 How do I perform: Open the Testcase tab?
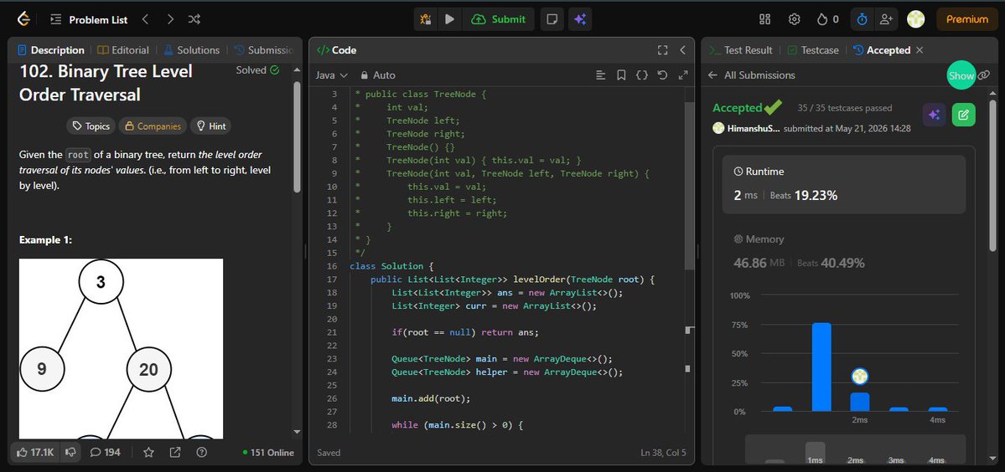813,50
